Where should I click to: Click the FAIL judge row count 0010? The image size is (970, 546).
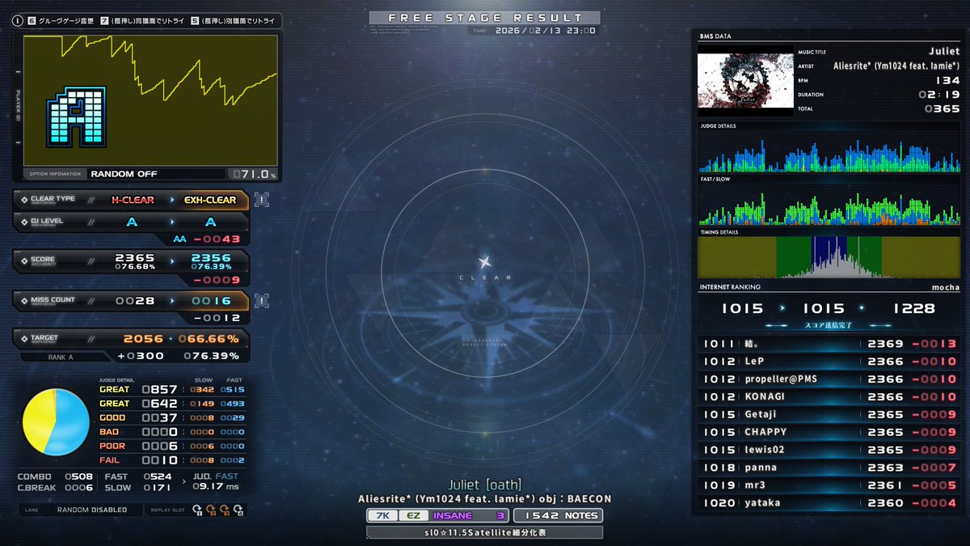pyautogui.click(x=159, y=460)
